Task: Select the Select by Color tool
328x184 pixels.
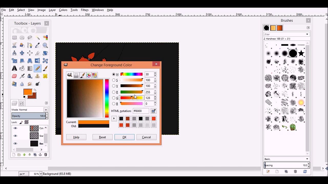Action: coord(45,38)
